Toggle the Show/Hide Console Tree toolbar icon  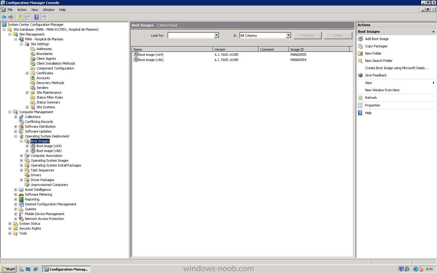(27, 17)
